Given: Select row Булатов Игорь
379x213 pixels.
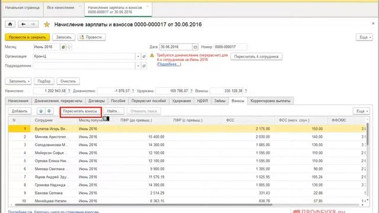Looking at the screenshot, I should coord(187,129).
